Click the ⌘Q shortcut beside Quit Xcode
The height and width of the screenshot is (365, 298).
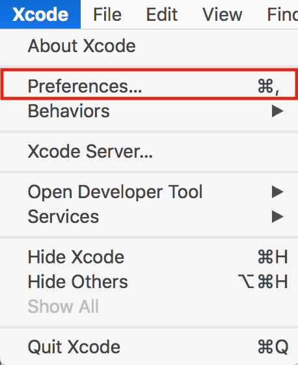tap(273, 347)
